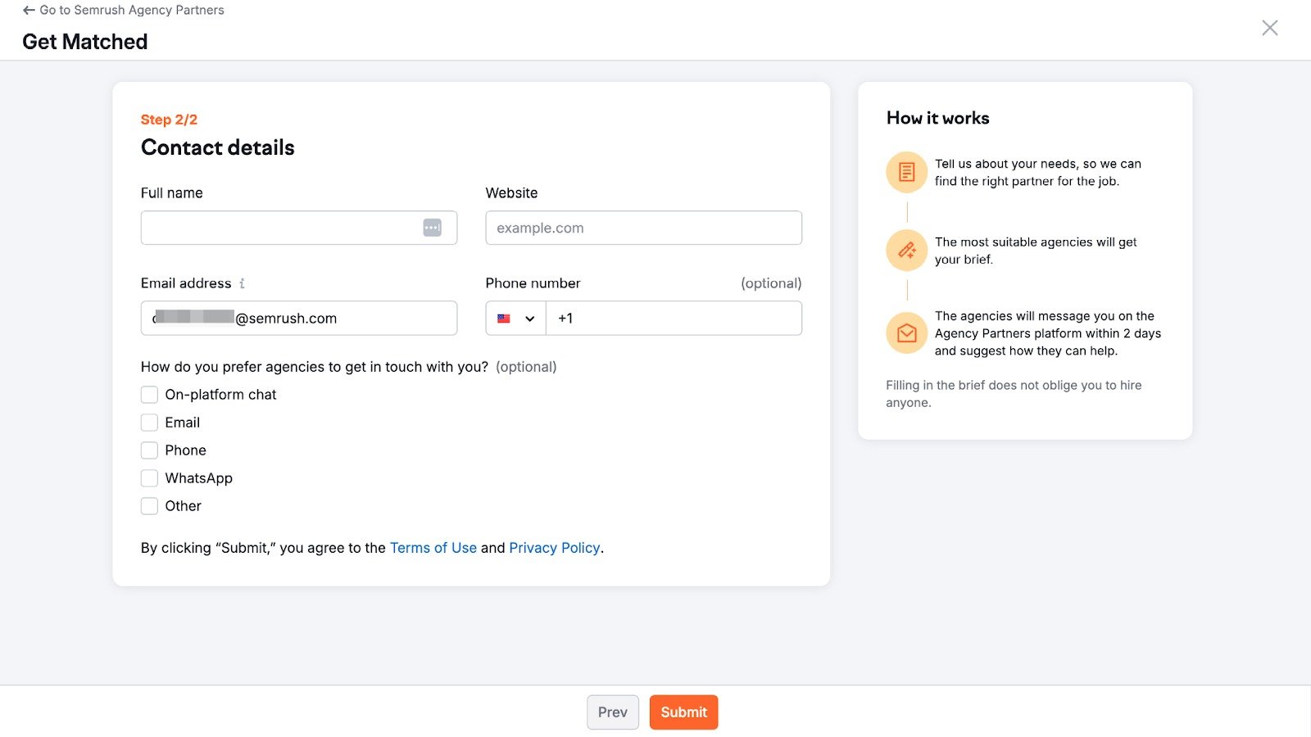The width and height of the screenshot is (1311, 737).
Task: Open the country code dropdown for phone number
Action: [x=529, y=319]
